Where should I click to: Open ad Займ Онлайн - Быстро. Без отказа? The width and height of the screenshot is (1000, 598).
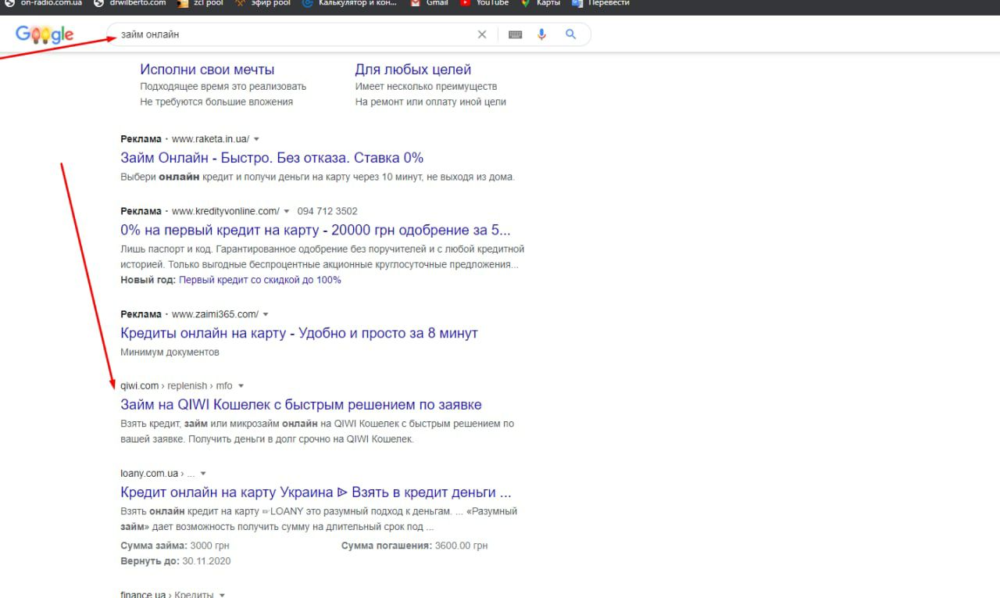[272, 158]
